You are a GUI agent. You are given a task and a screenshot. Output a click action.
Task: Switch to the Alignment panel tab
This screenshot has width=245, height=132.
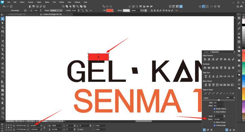pos(215,52)
